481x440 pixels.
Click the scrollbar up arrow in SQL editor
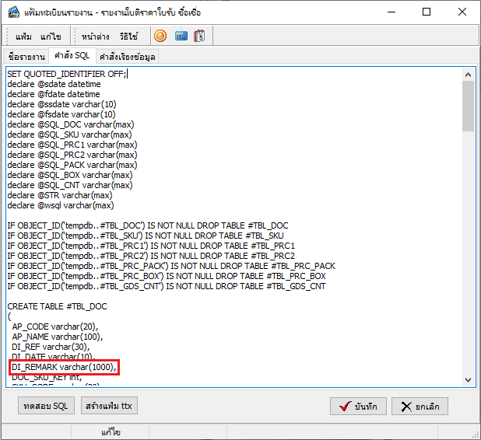(468, 74)
